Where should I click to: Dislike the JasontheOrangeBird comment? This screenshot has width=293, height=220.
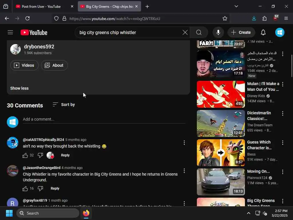point(40,188)
